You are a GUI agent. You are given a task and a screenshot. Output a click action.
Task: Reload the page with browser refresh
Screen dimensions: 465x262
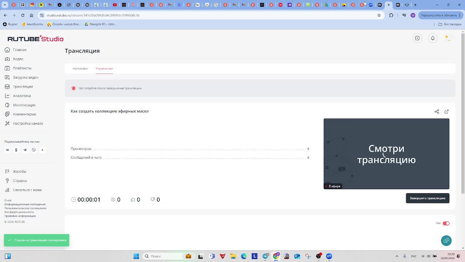click(x=23, y=15)
